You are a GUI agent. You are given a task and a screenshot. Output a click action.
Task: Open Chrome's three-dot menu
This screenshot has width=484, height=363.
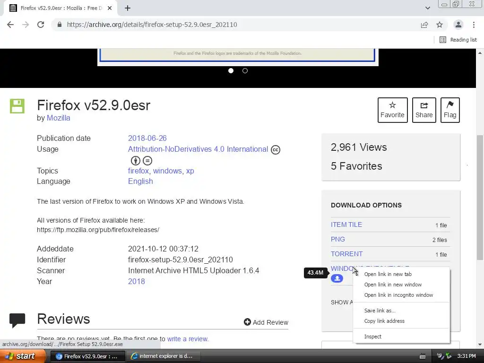[x=474, y=25]
